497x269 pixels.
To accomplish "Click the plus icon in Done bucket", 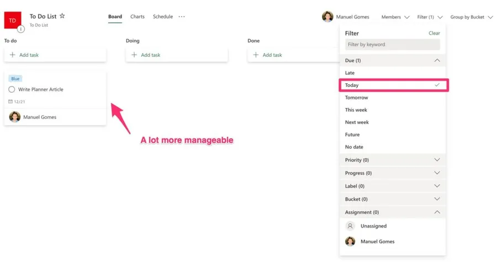I will (256, 55).
